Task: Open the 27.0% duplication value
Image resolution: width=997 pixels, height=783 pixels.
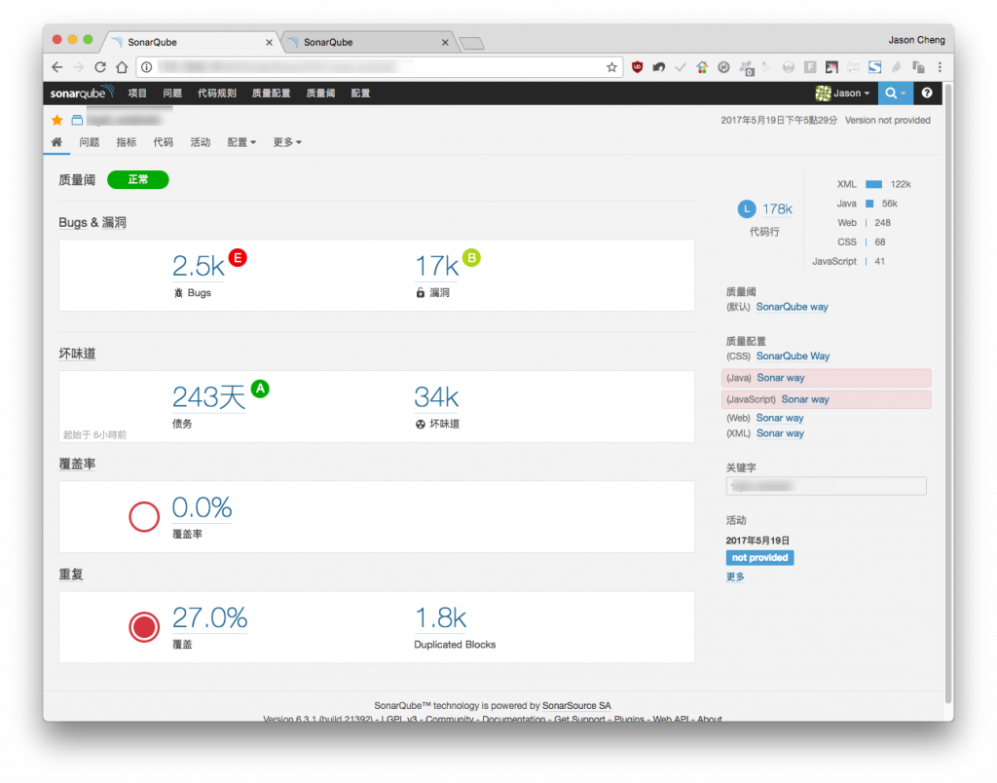Action: [210, 617]
